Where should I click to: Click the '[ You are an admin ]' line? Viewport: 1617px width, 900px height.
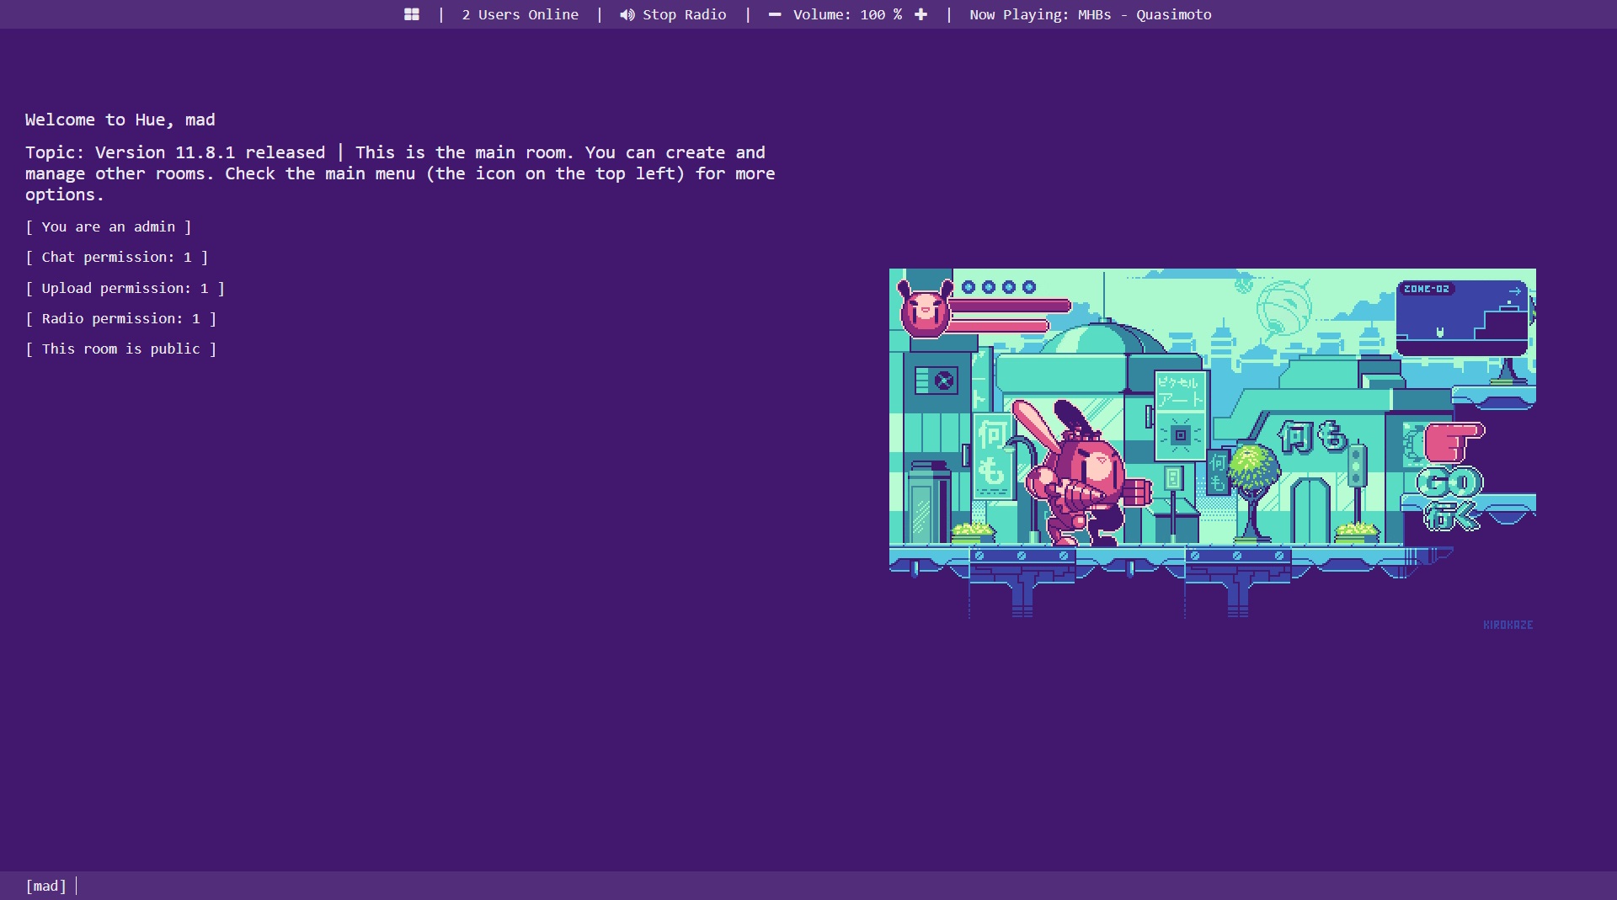coord(109,227)
